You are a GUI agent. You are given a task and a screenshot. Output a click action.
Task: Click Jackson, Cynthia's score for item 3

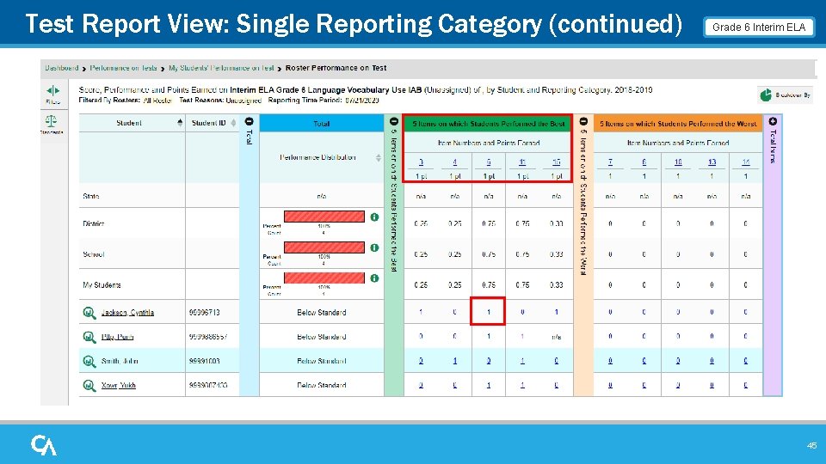pos(421,312)
